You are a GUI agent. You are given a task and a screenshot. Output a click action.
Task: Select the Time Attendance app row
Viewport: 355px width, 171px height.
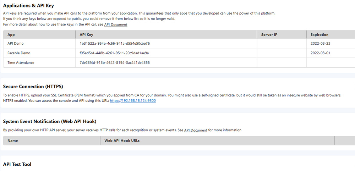click(x=21, y=62)
